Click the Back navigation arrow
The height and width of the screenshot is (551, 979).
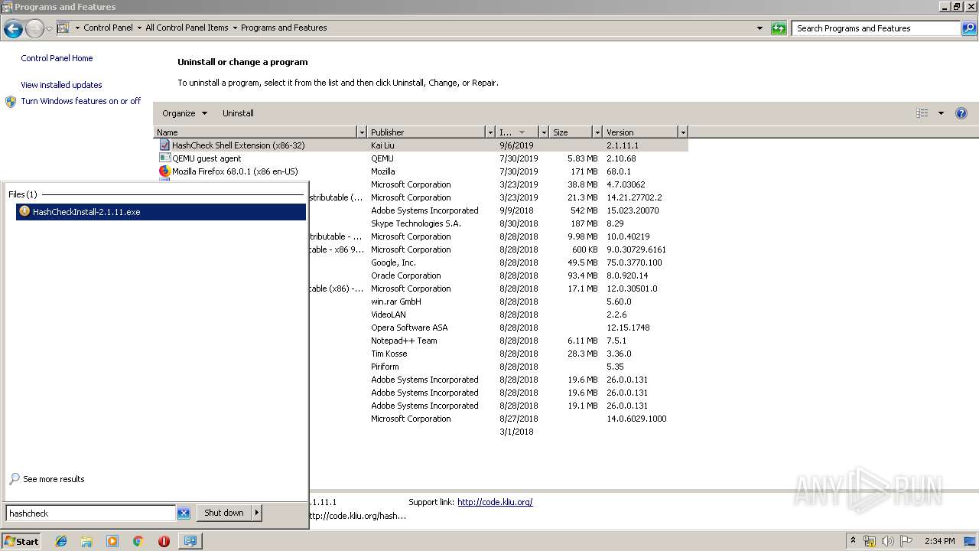(13, 29)
